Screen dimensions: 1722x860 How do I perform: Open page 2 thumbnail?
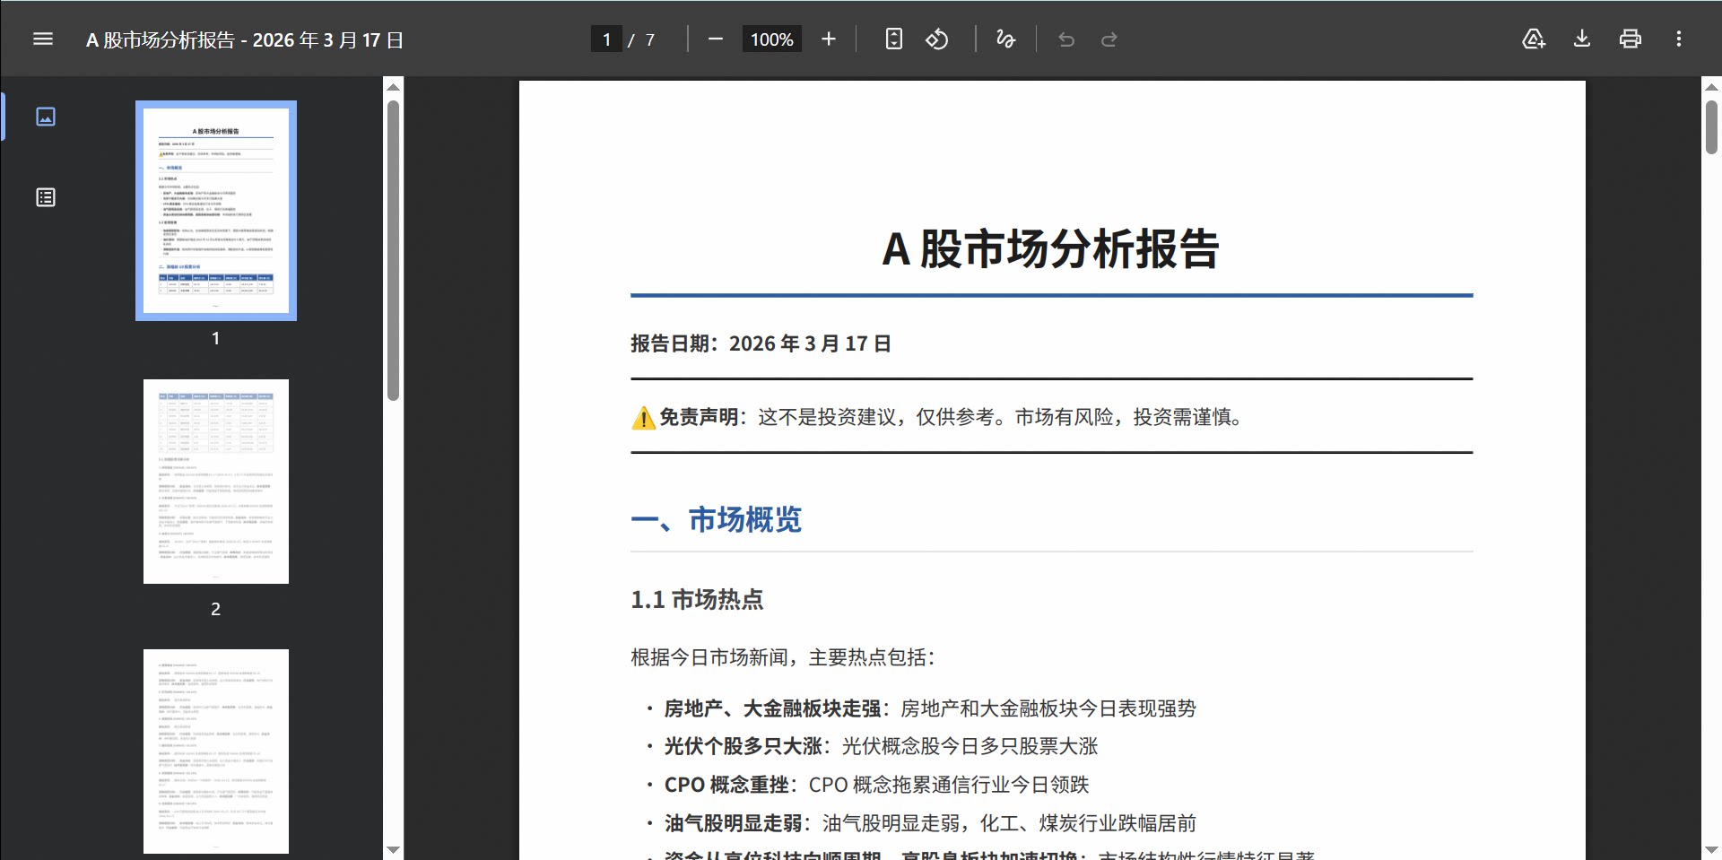click(216, 482)
